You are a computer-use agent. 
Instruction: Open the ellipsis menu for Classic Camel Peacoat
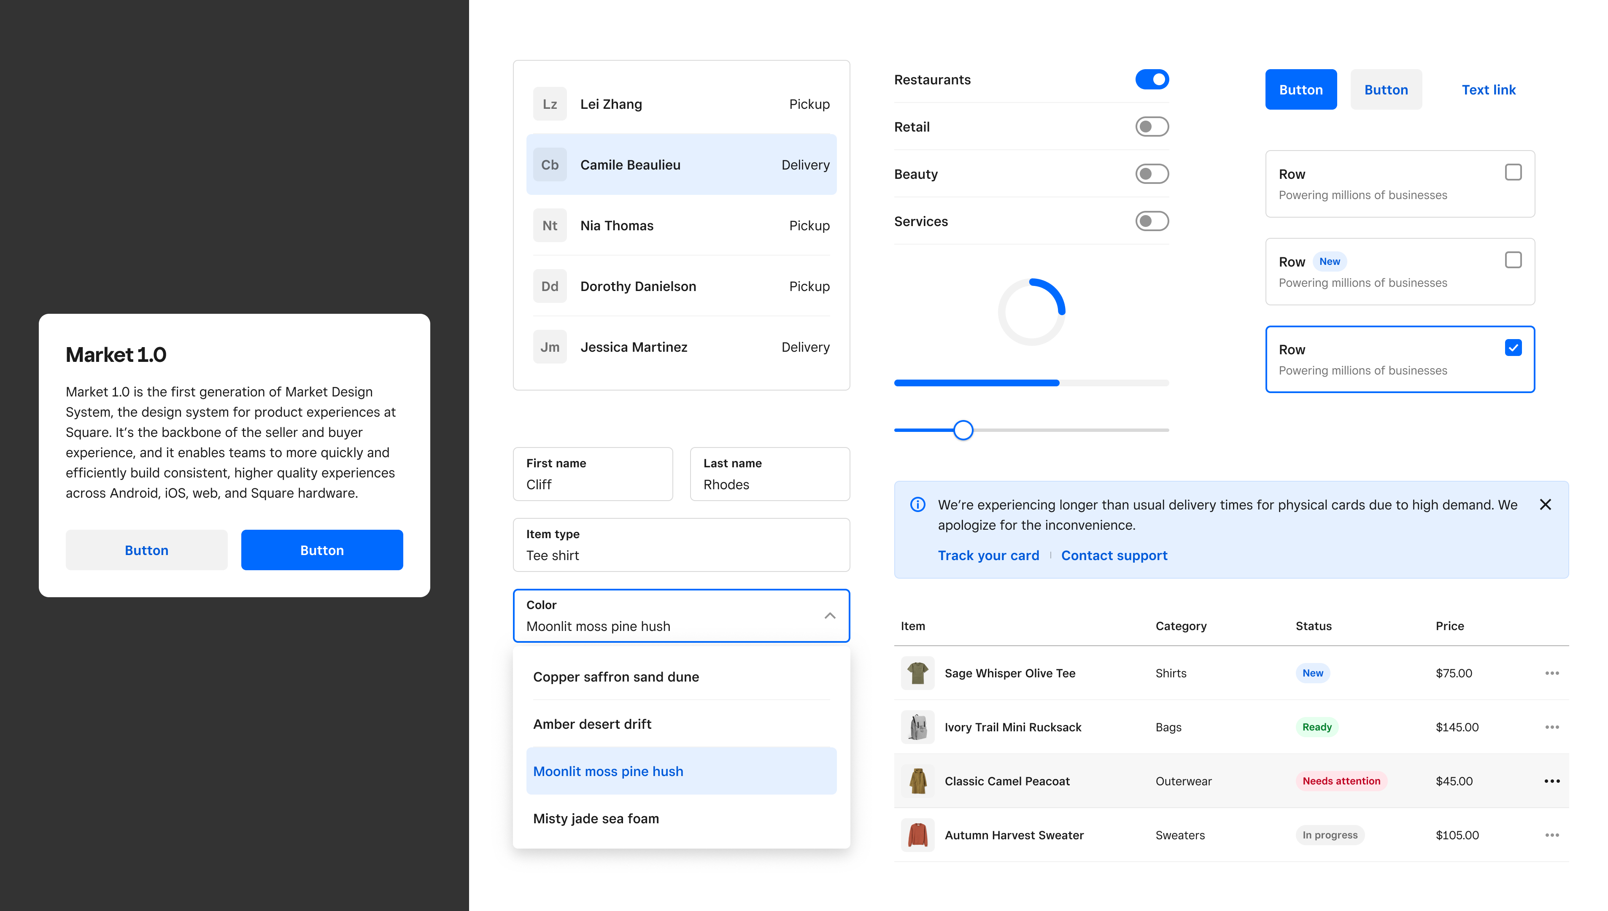pyautogui.click(x=1552, y=780)
